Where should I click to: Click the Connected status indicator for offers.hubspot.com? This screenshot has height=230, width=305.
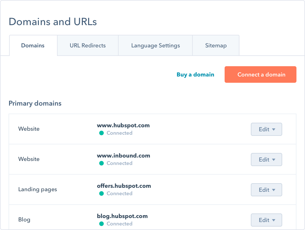tap(101, 193)
